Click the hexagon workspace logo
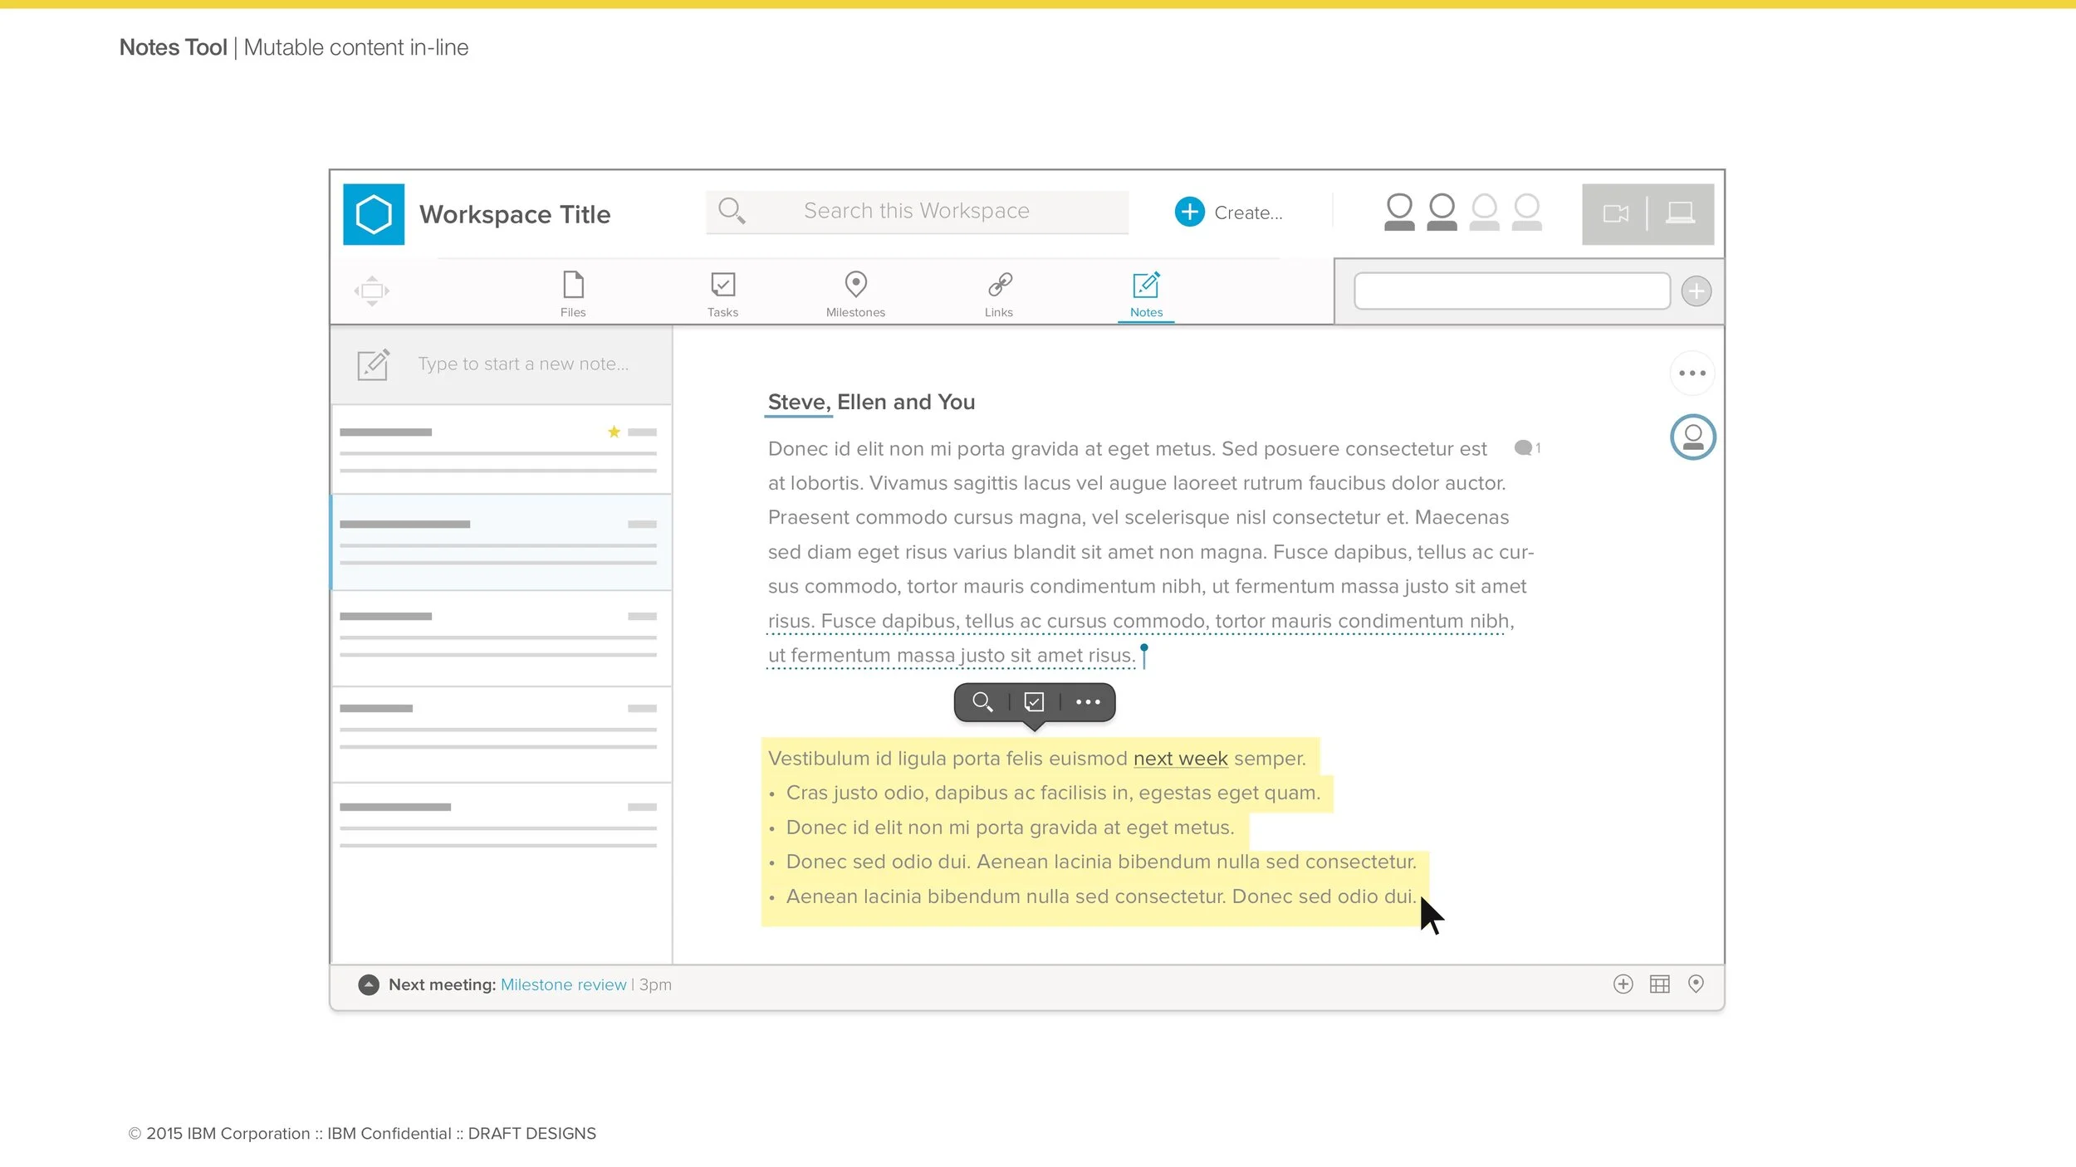Viewport: 2076px width, 1167px height. [374, 214]
